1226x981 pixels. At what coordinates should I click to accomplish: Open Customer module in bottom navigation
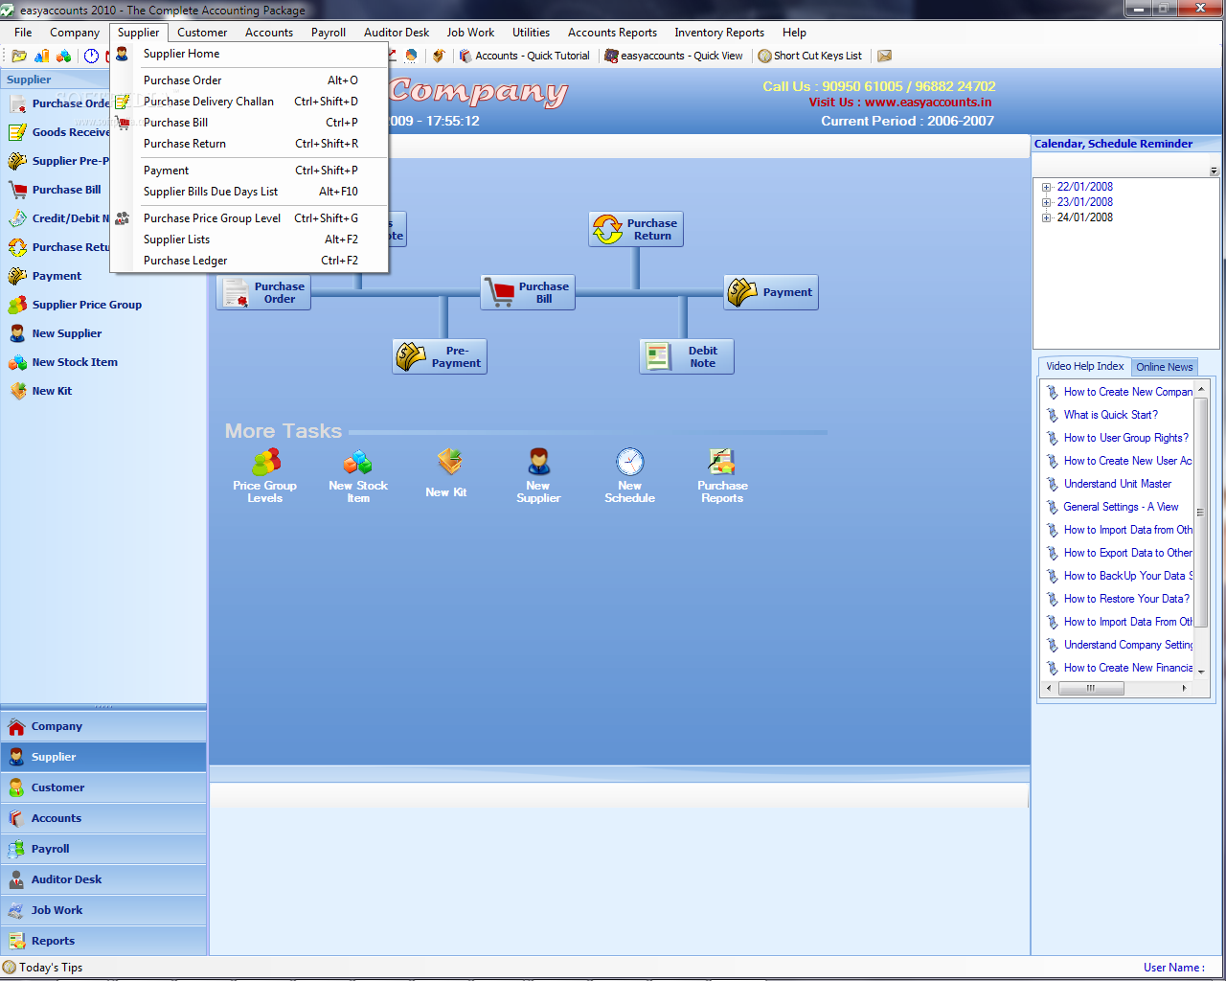(103, 787)
